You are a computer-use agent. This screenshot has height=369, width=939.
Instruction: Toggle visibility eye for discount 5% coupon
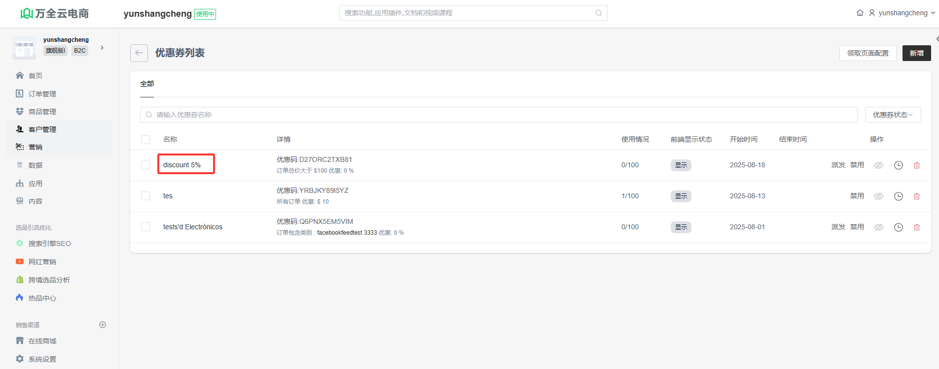(x=879, y=165)
